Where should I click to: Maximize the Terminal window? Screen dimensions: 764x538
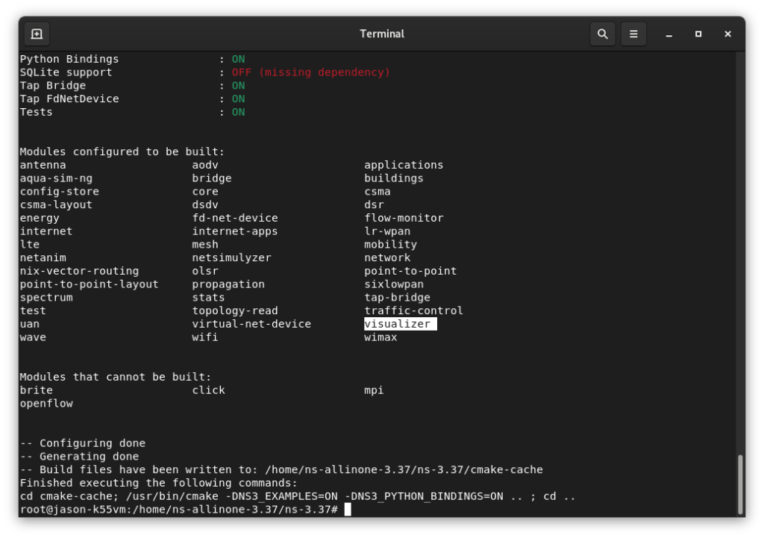coord(698,34)
